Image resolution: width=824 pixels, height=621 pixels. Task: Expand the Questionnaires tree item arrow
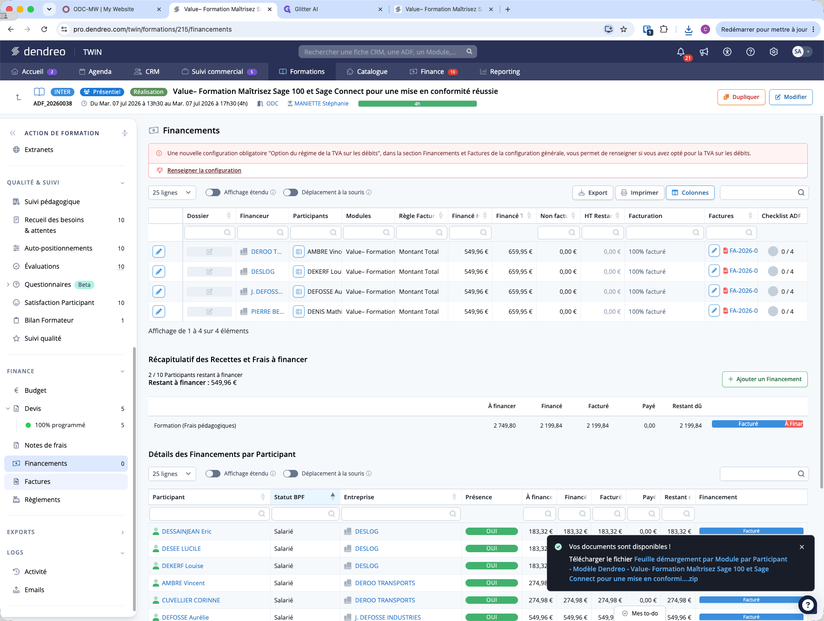pos(8,284)
